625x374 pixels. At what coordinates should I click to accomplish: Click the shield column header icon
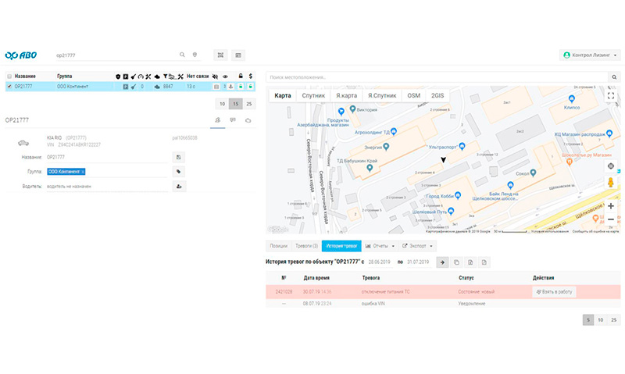point(118,77)
